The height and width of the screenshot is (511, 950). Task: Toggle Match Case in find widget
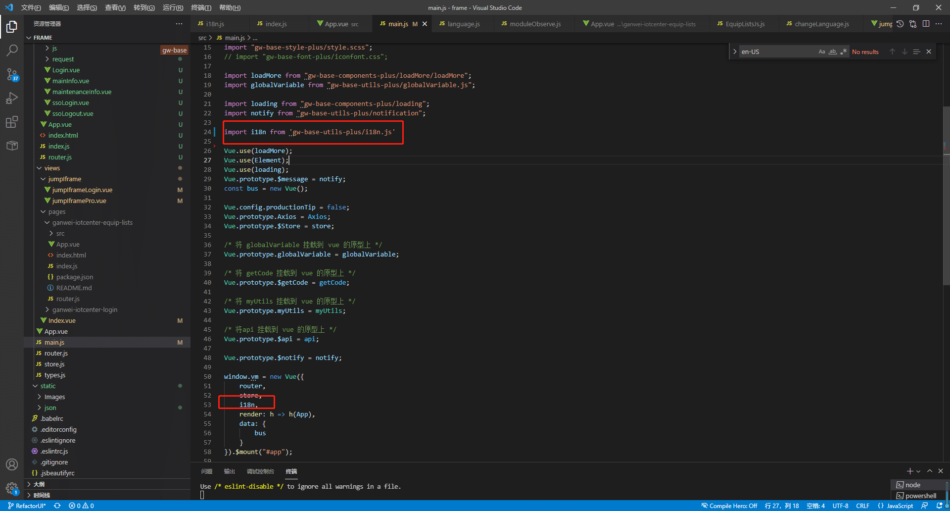tap(822, 51)
